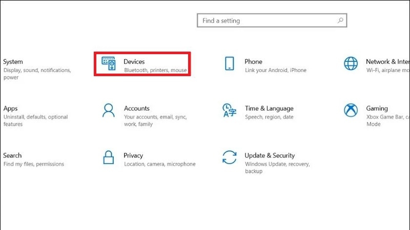This screenshot has height=230, width=410.
Task: Click the Accounts person icon
Action: pyautogui.click(x=109, y=110)
